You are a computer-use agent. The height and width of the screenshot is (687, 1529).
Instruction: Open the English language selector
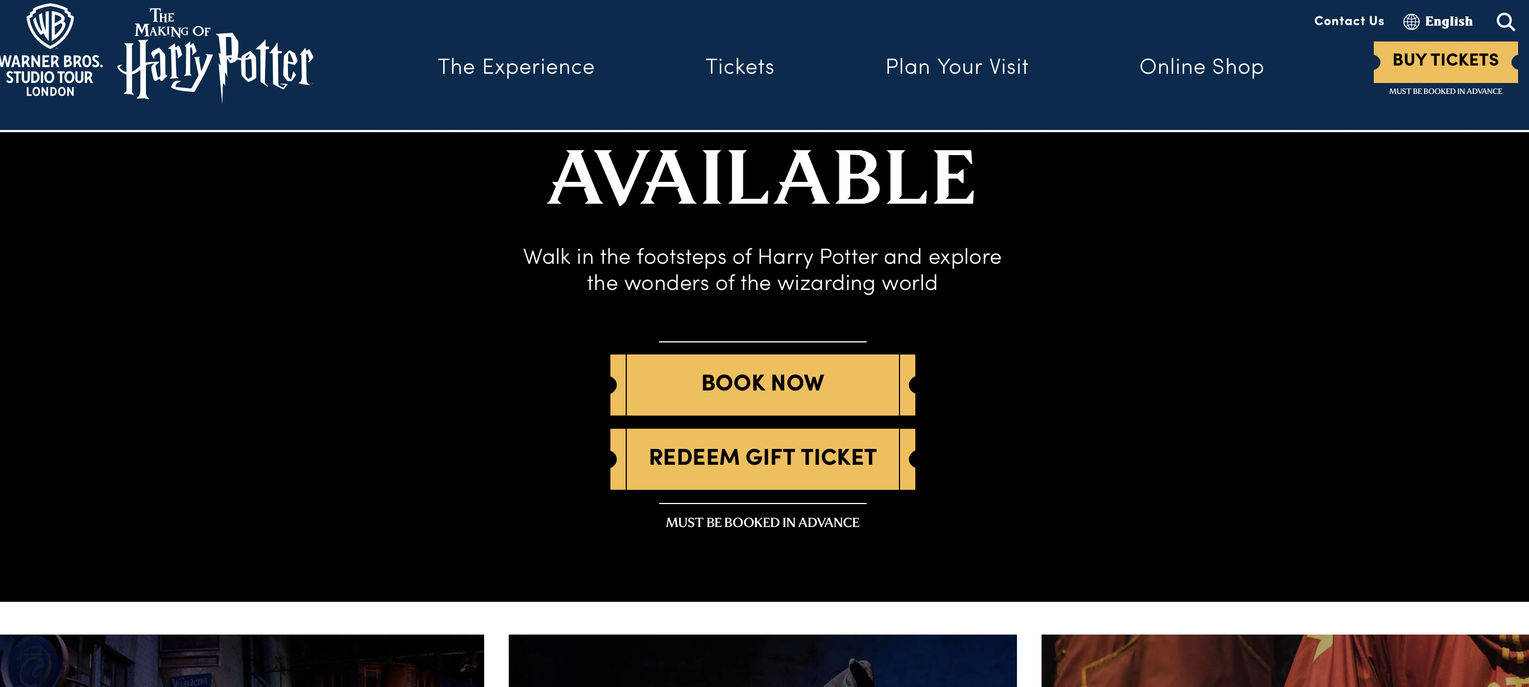(x=1438, y=22)
